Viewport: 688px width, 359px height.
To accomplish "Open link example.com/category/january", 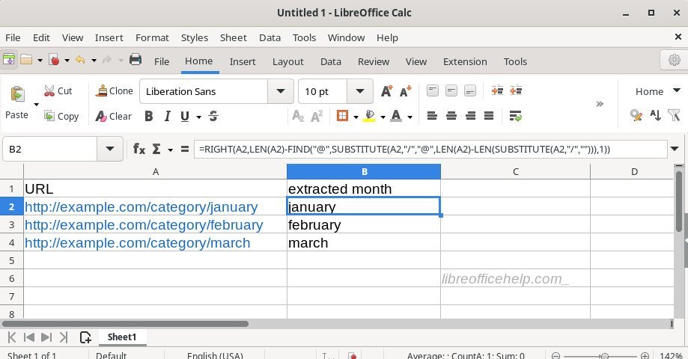I will (141, 207).
